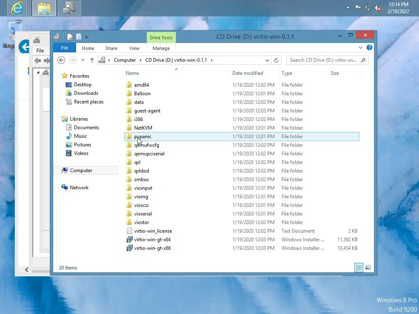Screen dimensions: 419x314
Task: Open recent locations dropdown arrow
Action: tap(83, 61)
